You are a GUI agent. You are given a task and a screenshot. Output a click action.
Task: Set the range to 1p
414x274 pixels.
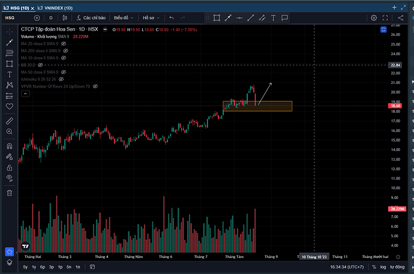[60, 267]
